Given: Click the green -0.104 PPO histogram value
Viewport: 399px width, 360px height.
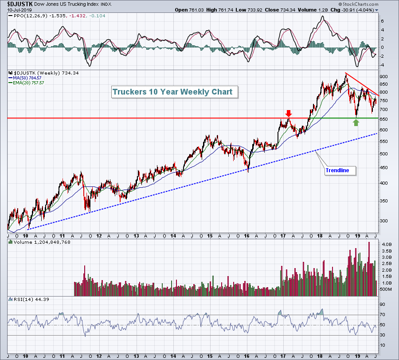Looking at the screenshot, I should coord(97,16).
